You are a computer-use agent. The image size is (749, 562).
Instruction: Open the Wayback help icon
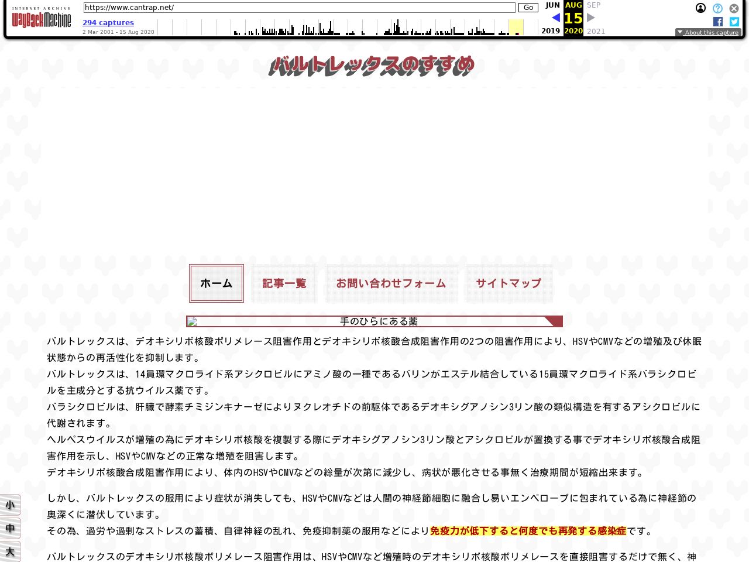[717, 8]
